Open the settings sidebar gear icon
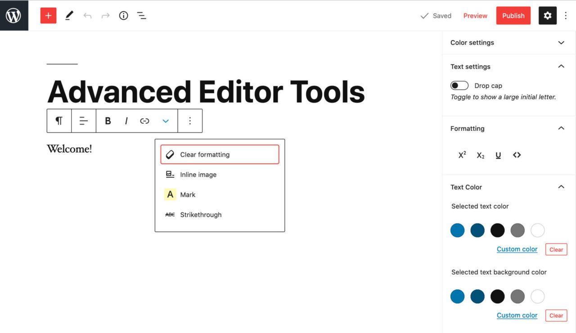Image resolution: width=576 pixels, height=333 pixels. coord(547,15)
